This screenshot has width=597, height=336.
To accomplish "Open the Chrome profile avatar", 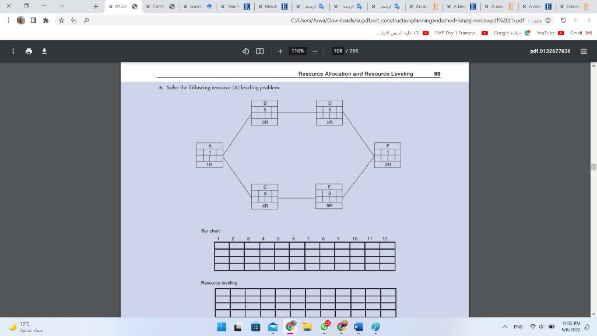I will click(21, 20).
